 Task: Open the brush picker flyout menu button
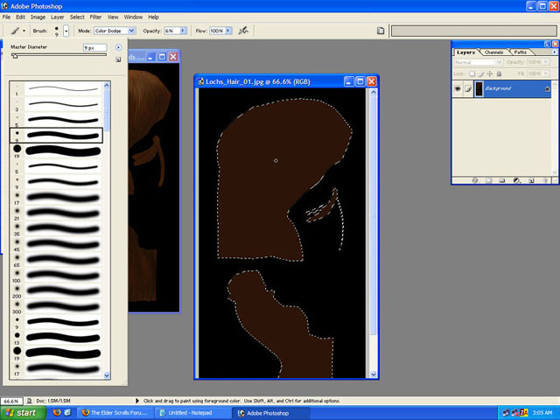click(x=118, y=47)
